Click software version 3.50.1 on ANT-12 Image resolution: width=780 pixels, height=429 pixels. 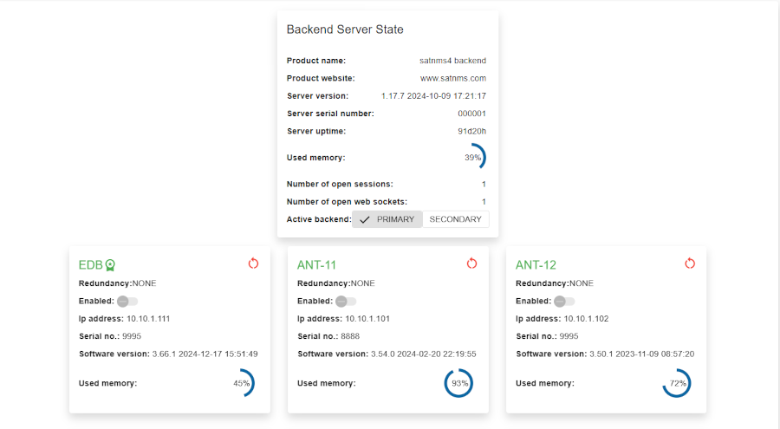pyautogui.click(x=641, y=354)
